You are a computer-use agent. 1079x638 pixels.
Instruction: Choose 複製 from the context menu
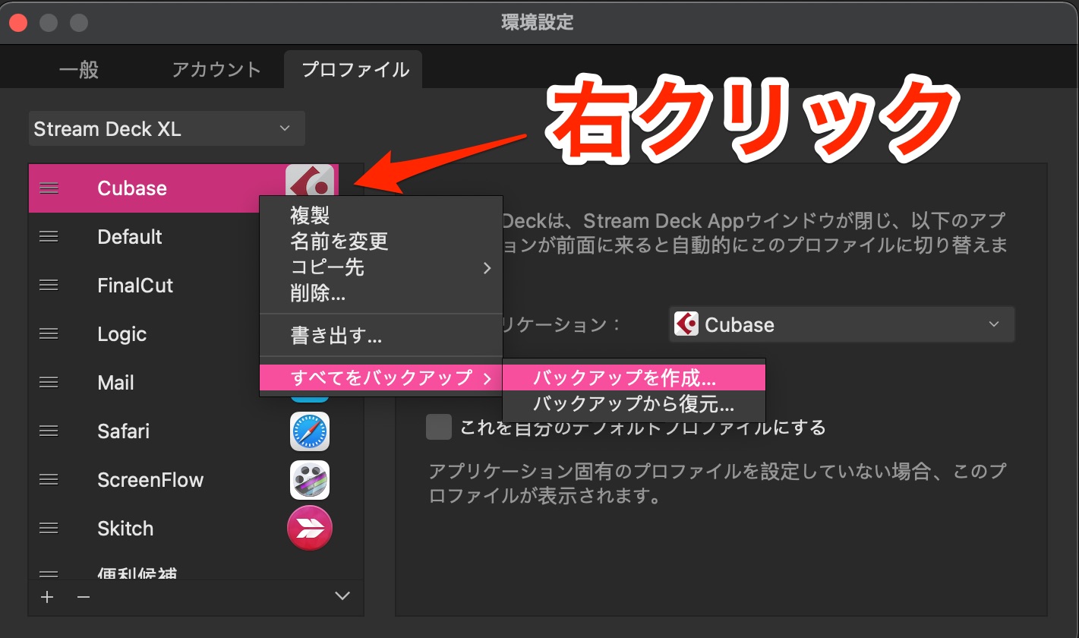click(x=381, y=216)
